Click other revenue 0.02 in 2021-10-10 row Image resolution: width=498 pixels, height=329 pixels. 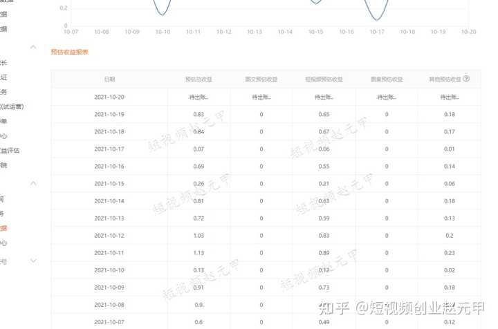click(450, 270)
